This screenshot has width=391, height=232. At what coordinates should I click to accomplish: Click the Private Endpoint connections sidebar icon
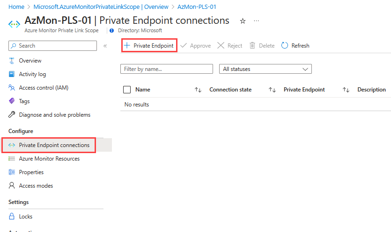tap(12, 145)
